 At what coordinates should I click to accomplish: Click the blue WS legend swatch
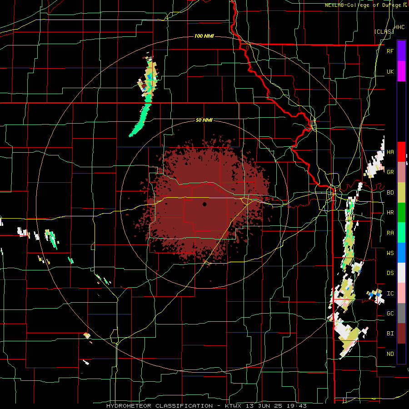pos(401,253)
